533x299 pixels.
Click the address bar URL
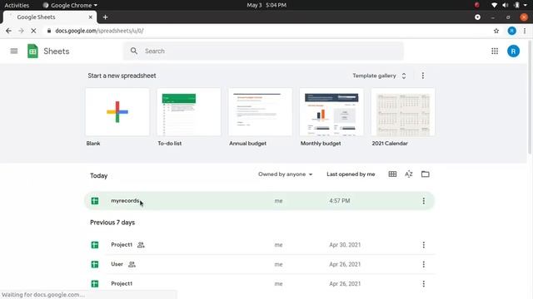pos(99,31)
